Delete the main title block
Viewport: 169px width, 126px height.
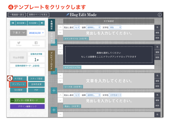[x=157, y=38]
